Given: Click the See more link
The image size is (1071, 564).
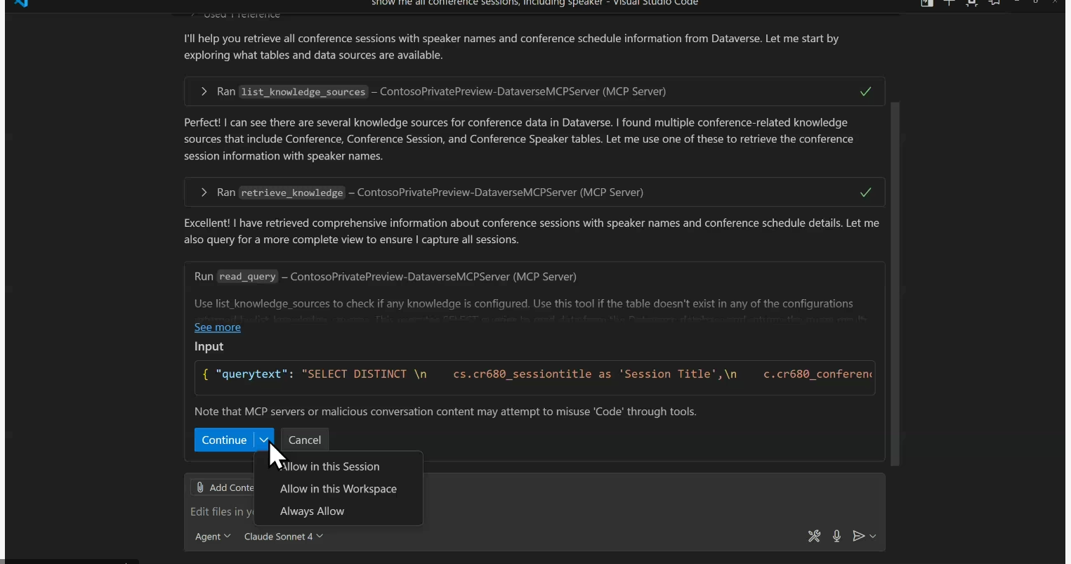Looking at the screenshot, I should click(x=217, y=327).
